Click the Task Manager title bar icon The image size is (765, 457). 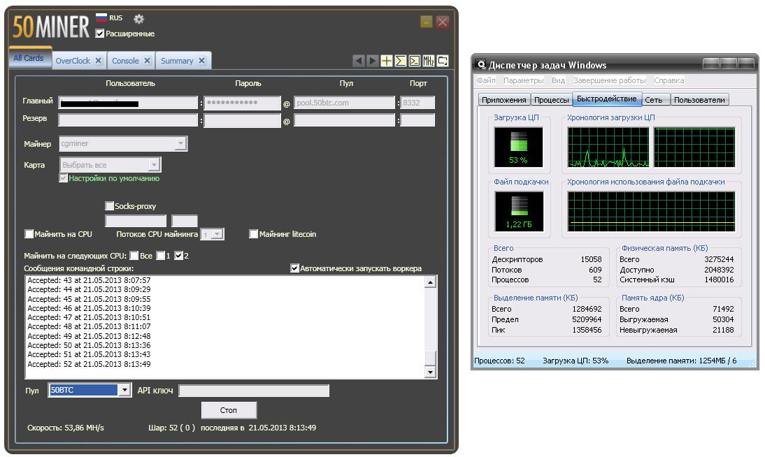[x=481, y=64]
